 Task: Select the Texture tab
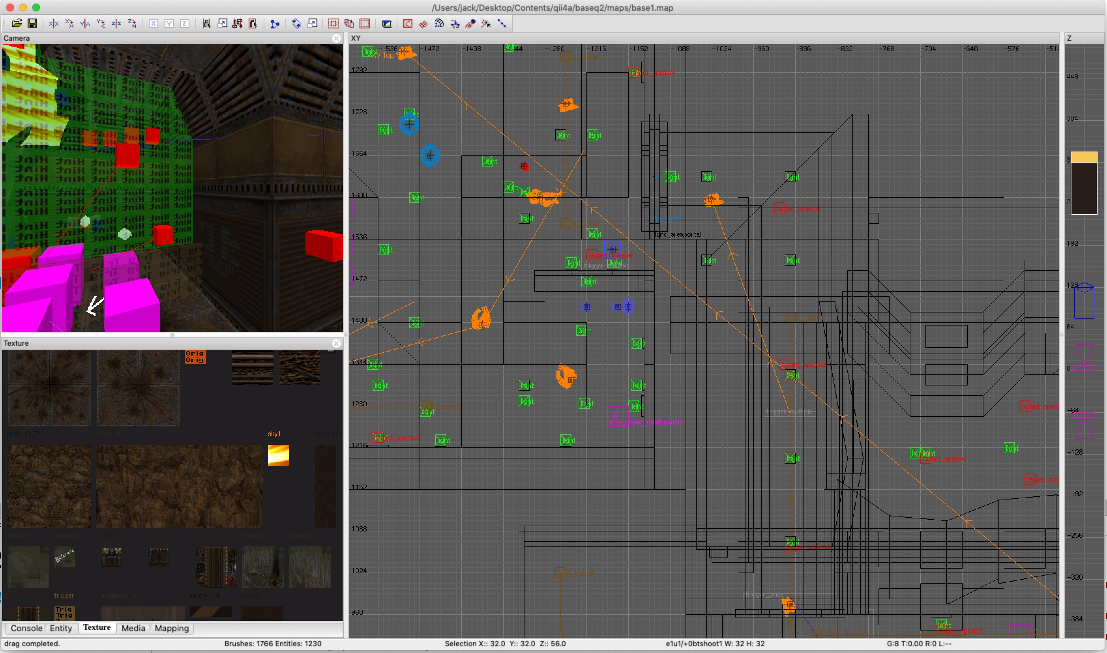[x=97, y=628]
